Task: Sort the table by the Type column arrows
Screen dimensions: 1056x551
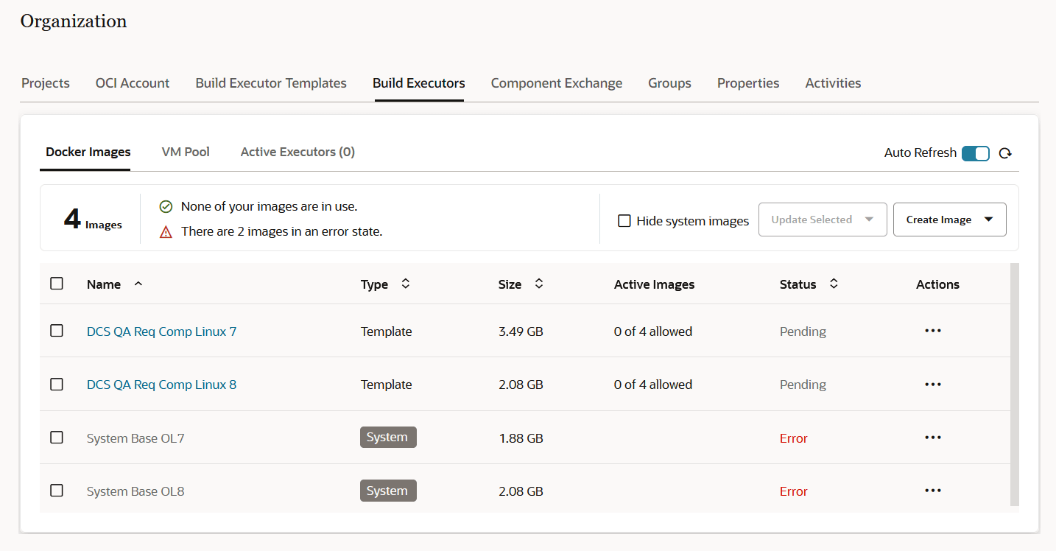Action: click(404, 284)
